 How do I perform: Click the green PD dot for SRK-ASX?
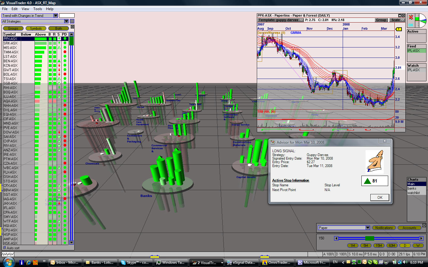[x=65, y=43]
